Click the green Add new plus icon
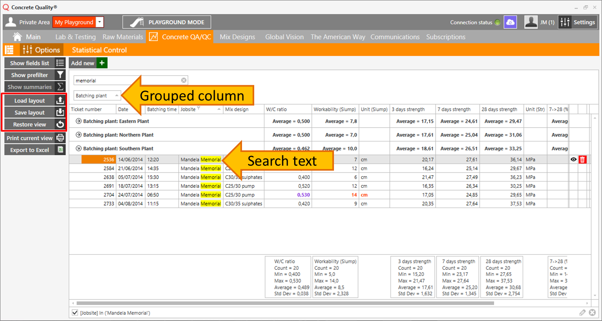The height and width of the screenshot is (321, 602). (x=102, y=63)
